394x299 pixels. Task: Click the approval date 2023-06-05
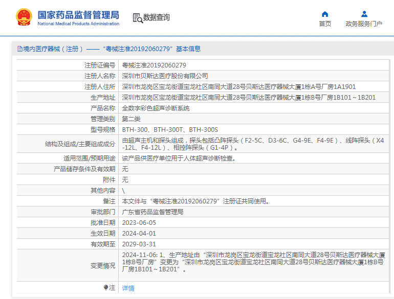pyautogui.click(x=139, y=223)
